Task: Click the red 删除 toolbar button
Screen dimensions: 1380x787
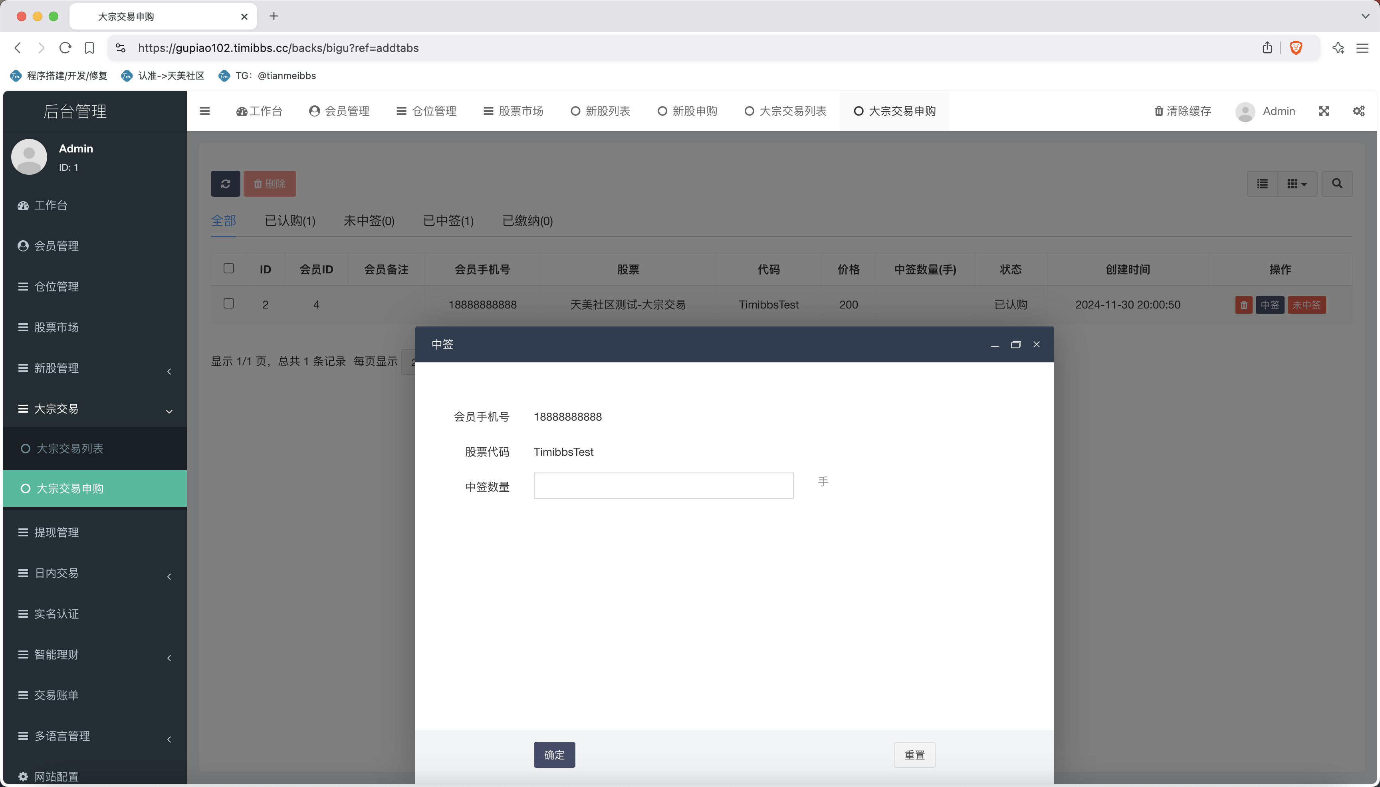Action: [269, 184]
